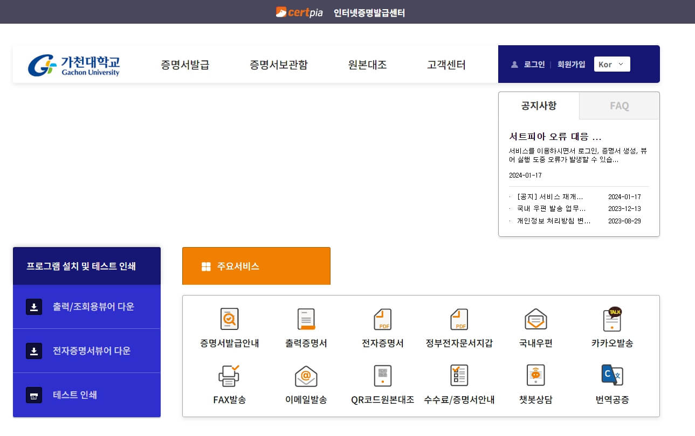Open the [공지] 서비스 재개 notice
695x436 pixels.
(550, 197)
